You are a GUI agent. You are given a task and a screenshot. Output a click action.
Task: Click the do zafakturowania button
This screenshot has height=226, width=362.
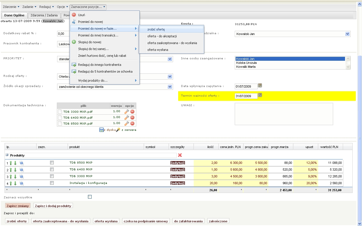[188, 221]
